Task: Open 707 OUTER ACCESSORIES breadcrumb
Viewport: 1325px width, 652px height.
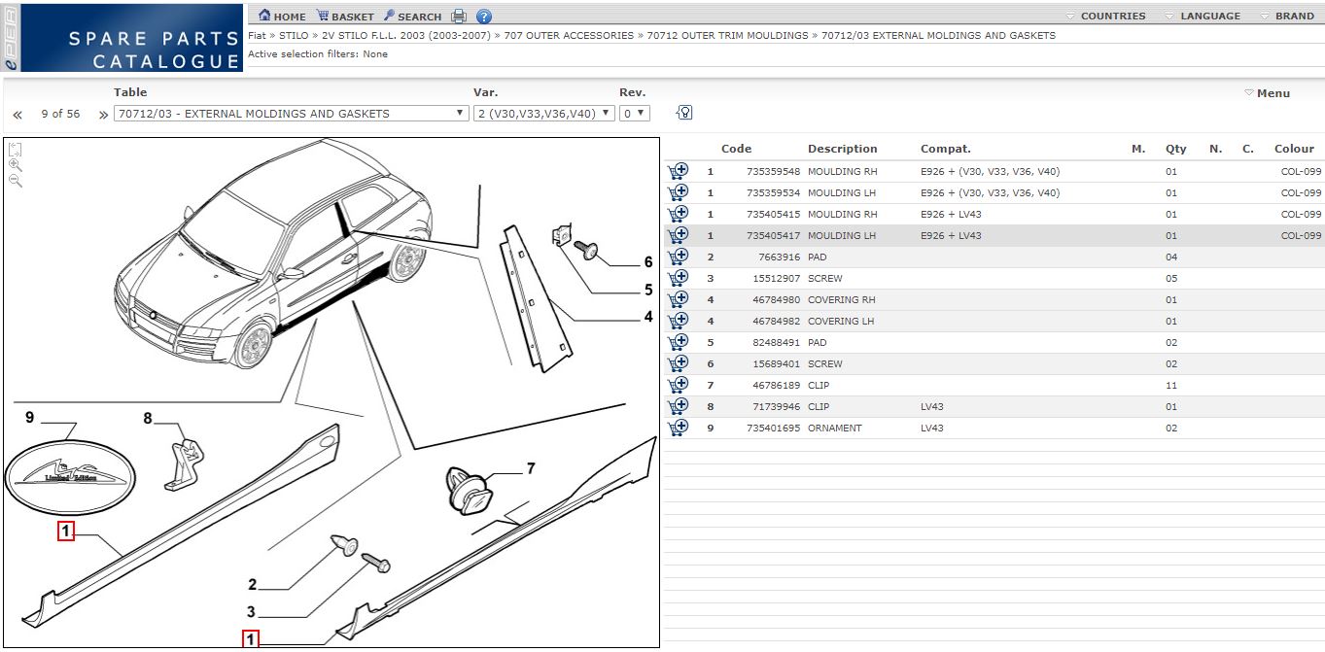Action: [x=569, y=35]
